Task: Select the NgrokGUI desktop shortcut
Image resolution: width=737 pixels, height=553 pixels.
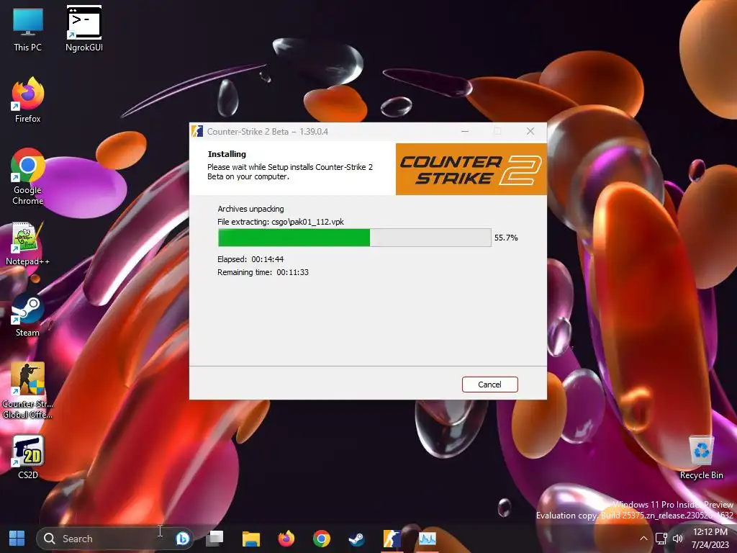Action: (x=84, y=28)
